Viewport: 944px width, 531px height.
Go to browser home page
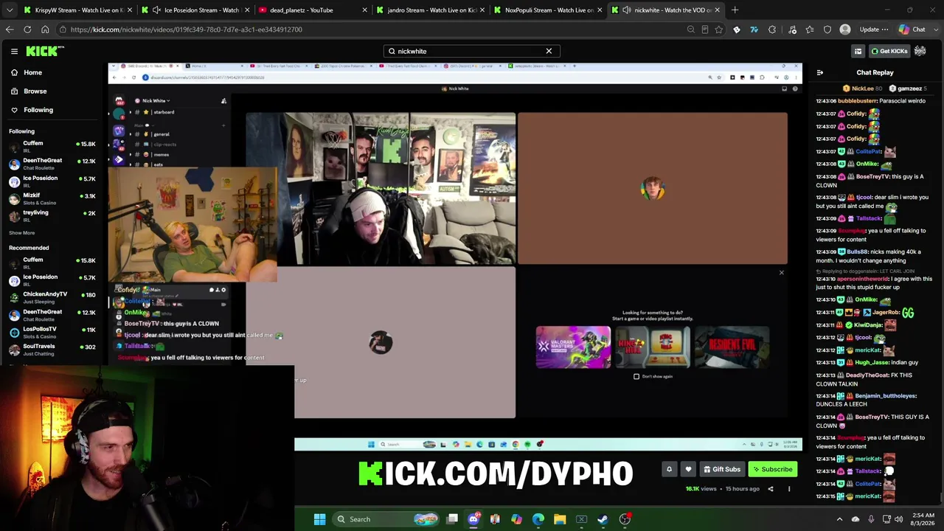tap(45, 29)
